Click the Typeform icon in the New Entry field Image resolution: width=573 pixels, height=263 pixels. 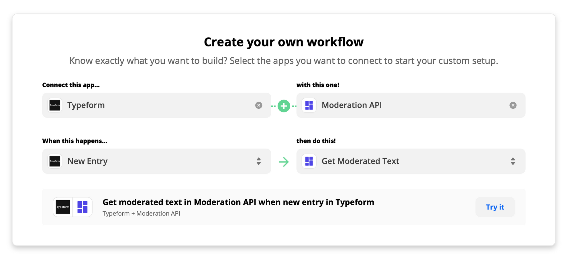tap(55, 161)
